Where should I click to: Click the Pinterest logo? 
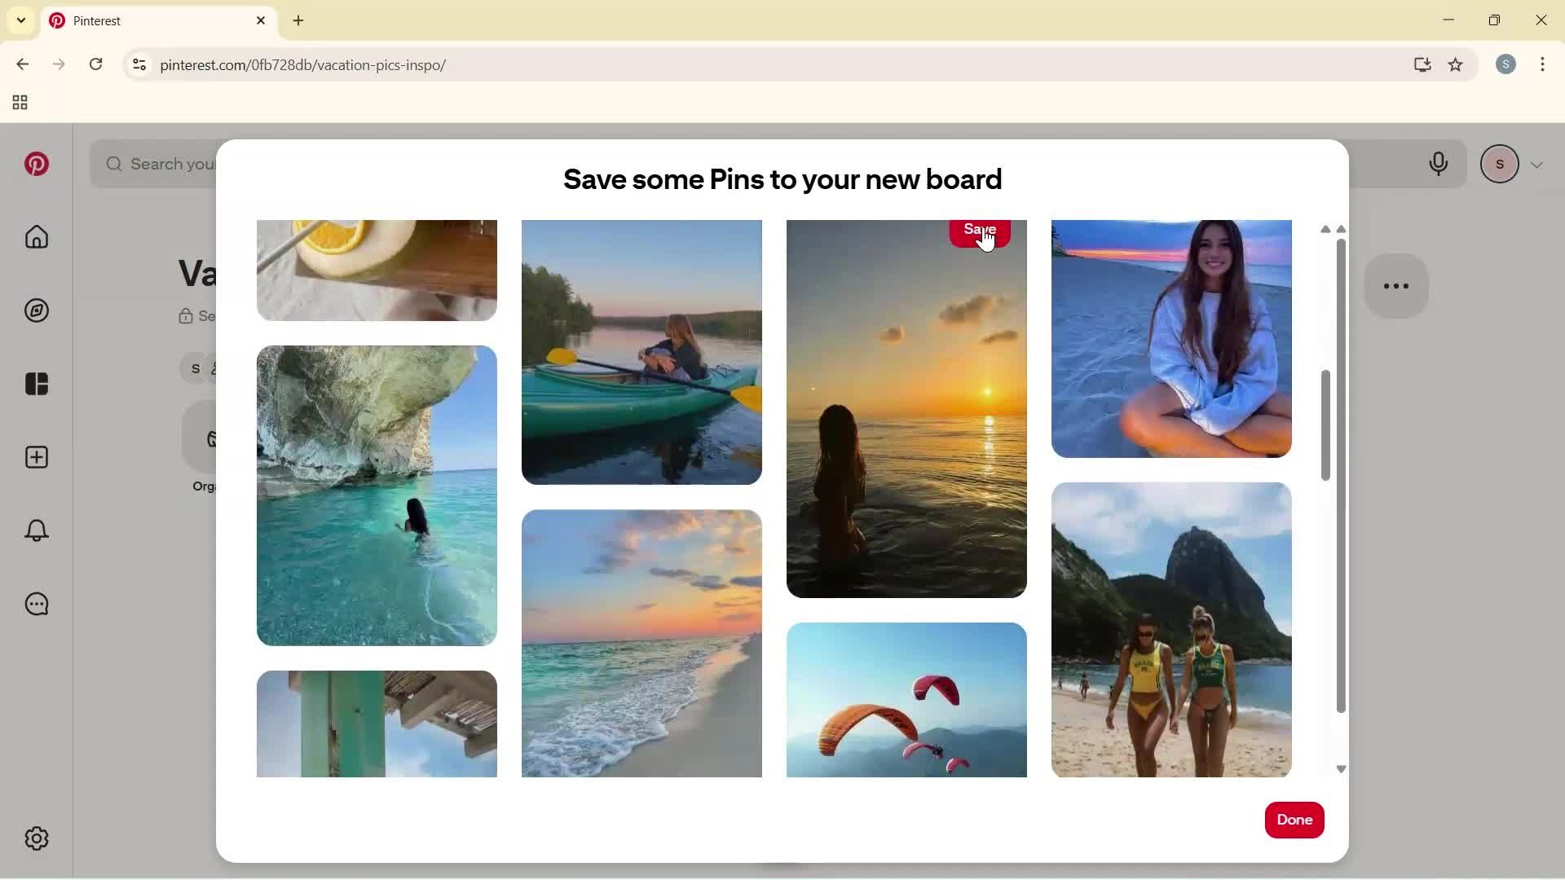tap(37, 164)
